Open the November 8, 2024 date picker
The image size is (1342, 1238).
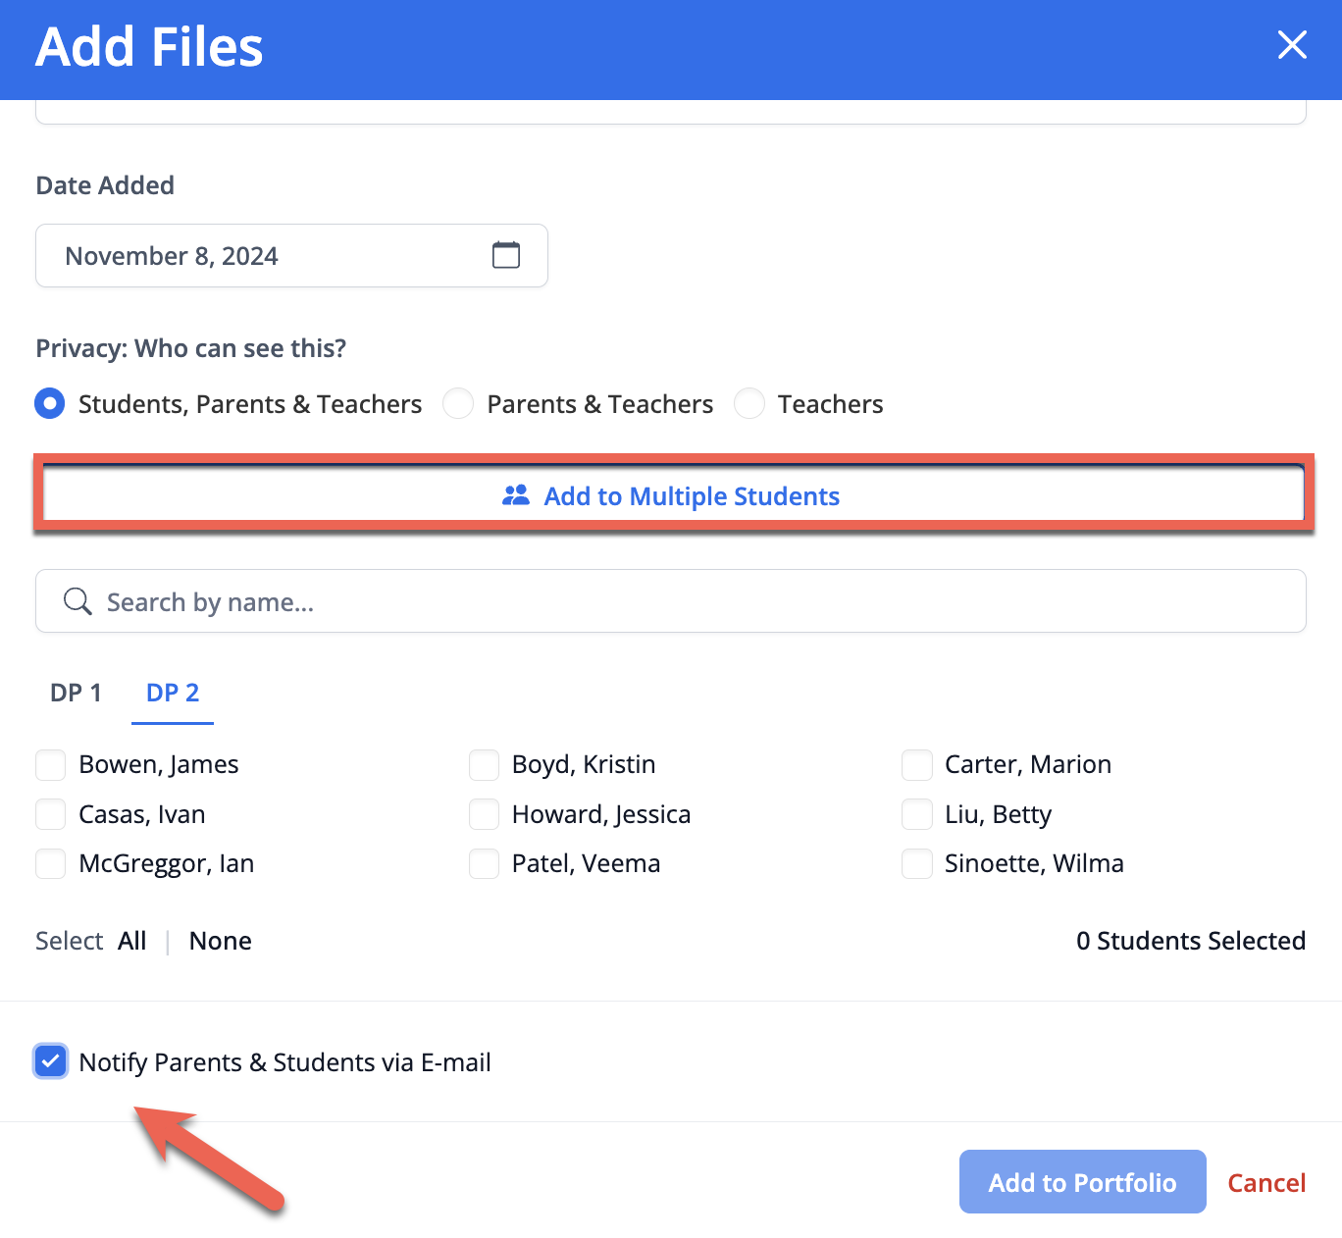point(291,256)
